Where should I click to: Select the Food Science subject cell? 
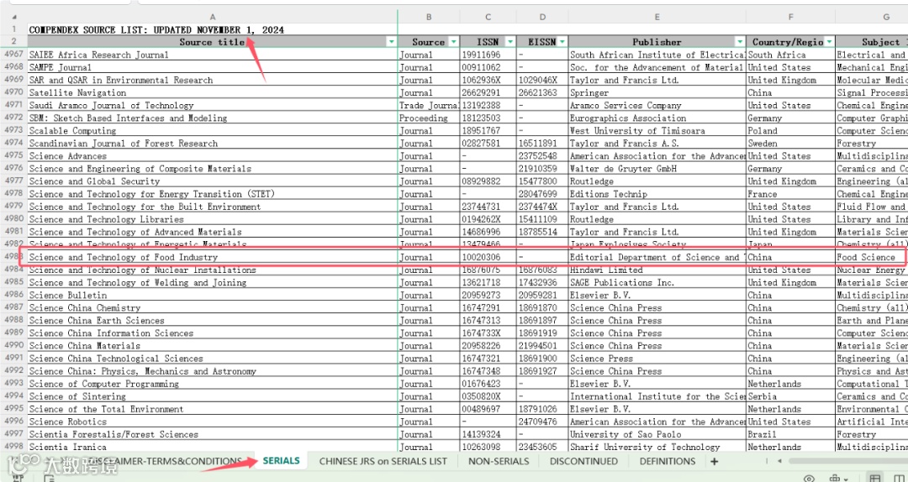[x=872, y=258]
